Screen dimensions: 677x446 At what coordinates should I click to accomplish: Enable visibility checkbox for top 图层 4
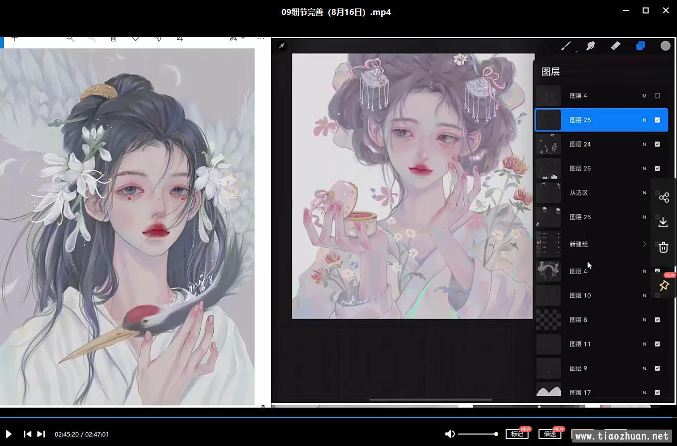(x=657, y=96)
